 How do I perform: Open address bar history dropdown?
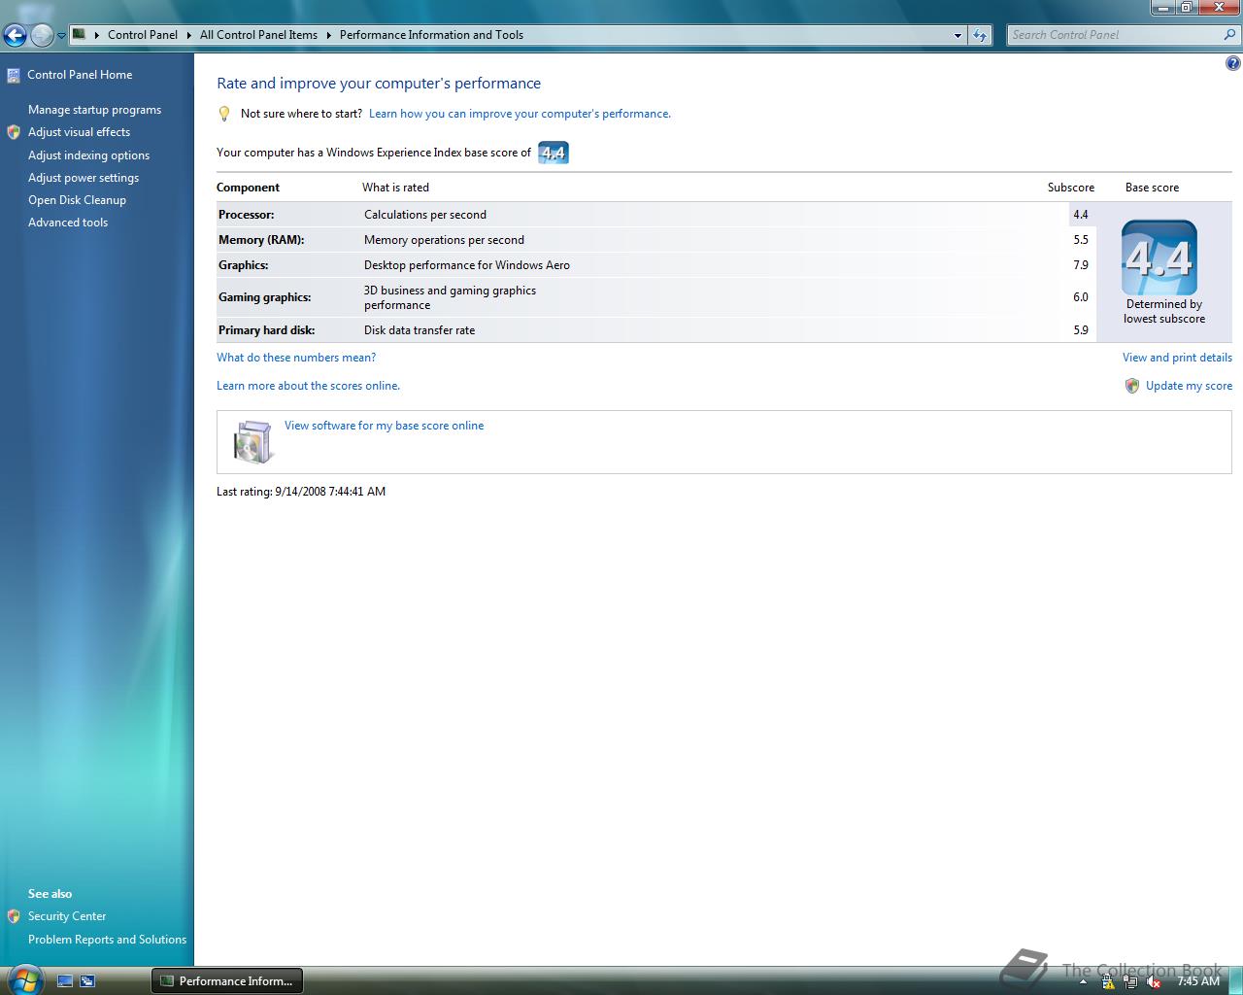point(957,35)
